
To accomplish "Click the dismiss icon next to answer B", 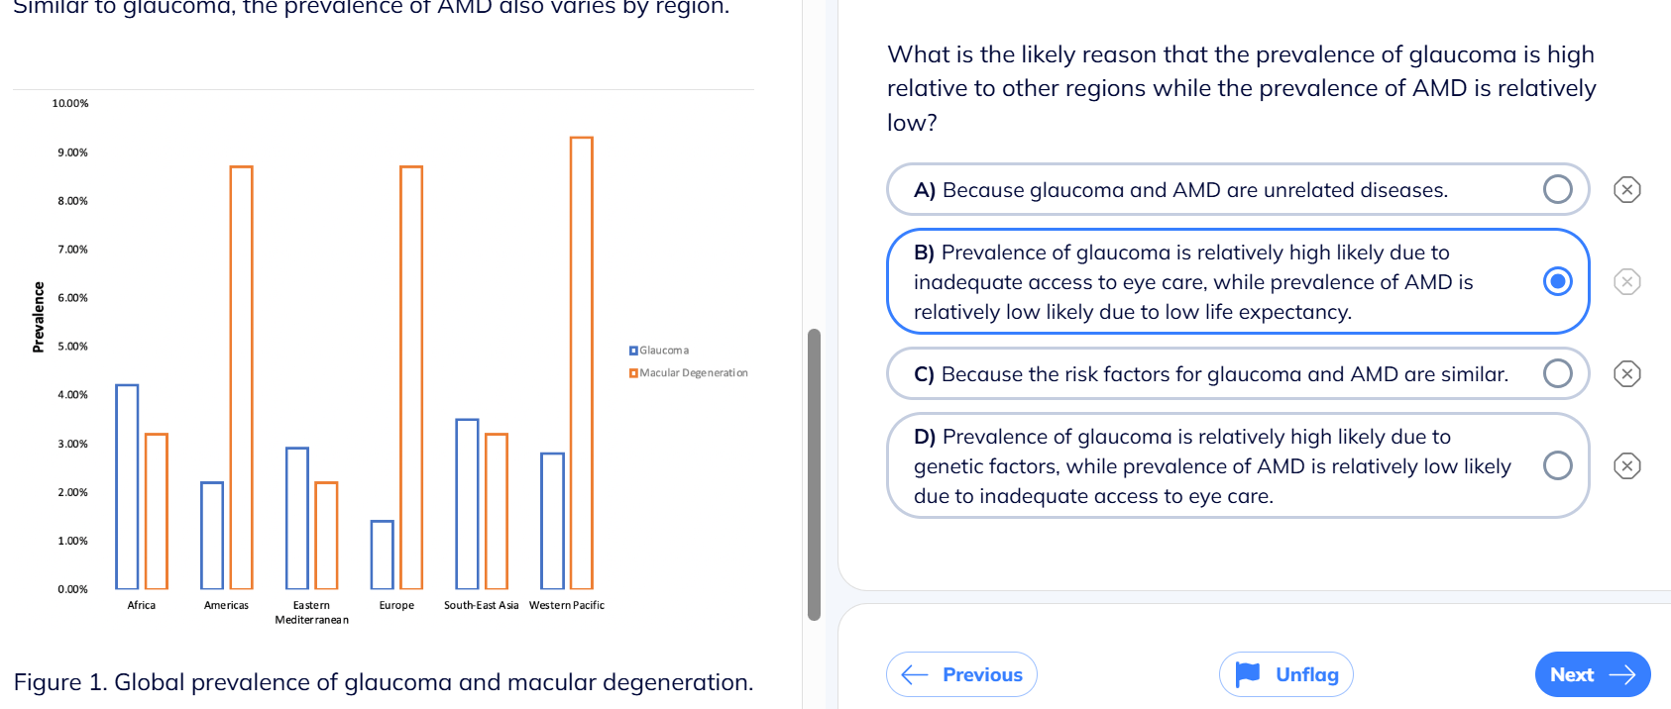I will pos(1626,282).
